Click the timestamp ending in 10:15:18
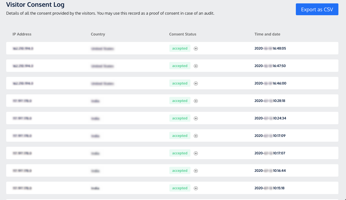Screen dimensions: 346x200 pyautogui.click(x=270, y=188)
